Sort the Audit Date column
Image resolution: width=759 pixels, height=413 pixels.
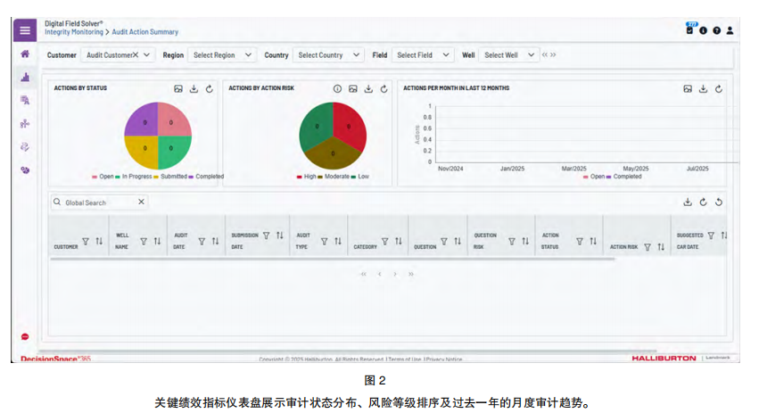215,241
